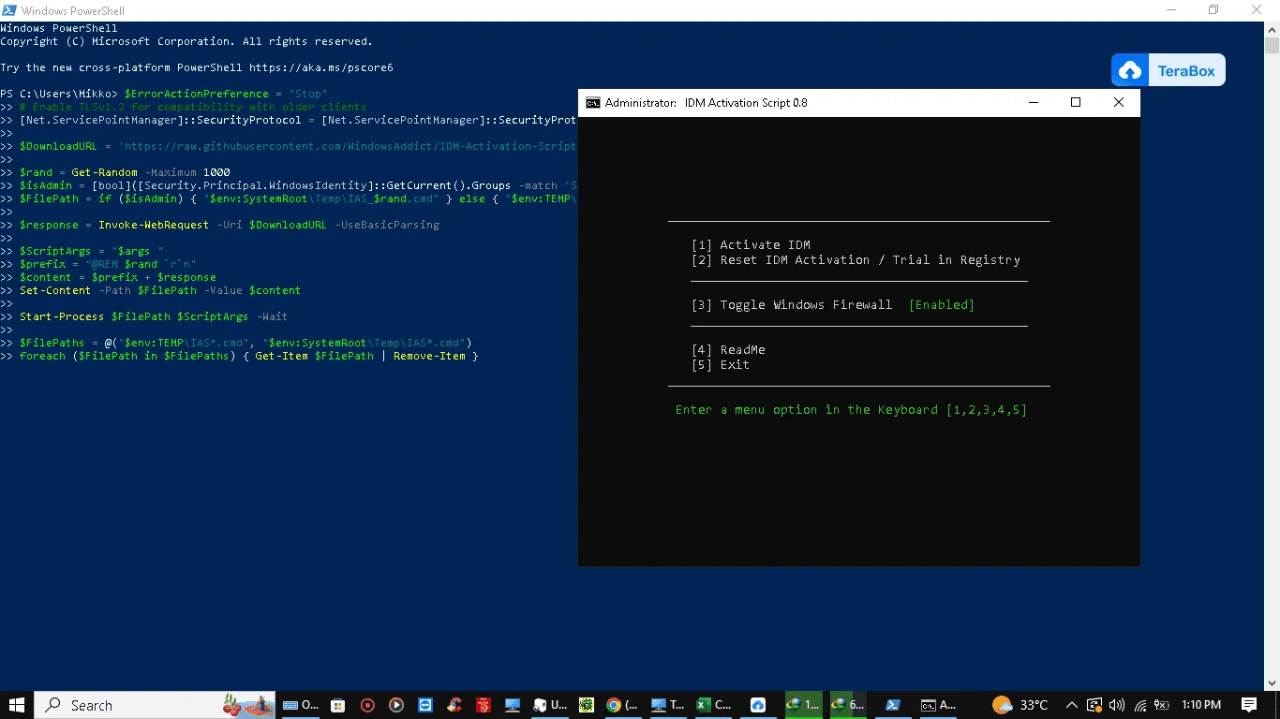Click the '# Enable TLSv1.2' comment line

(x=193, y=107)
